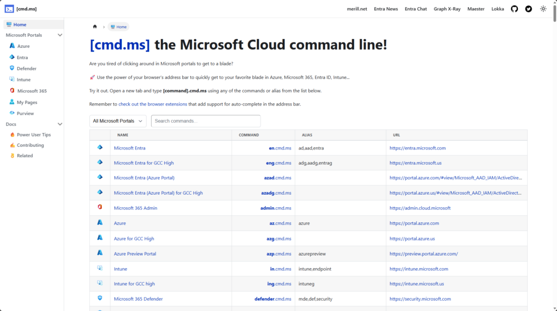Click alias text 'azurepreview'
557x311 pixels.
click(x=312, y=254)
